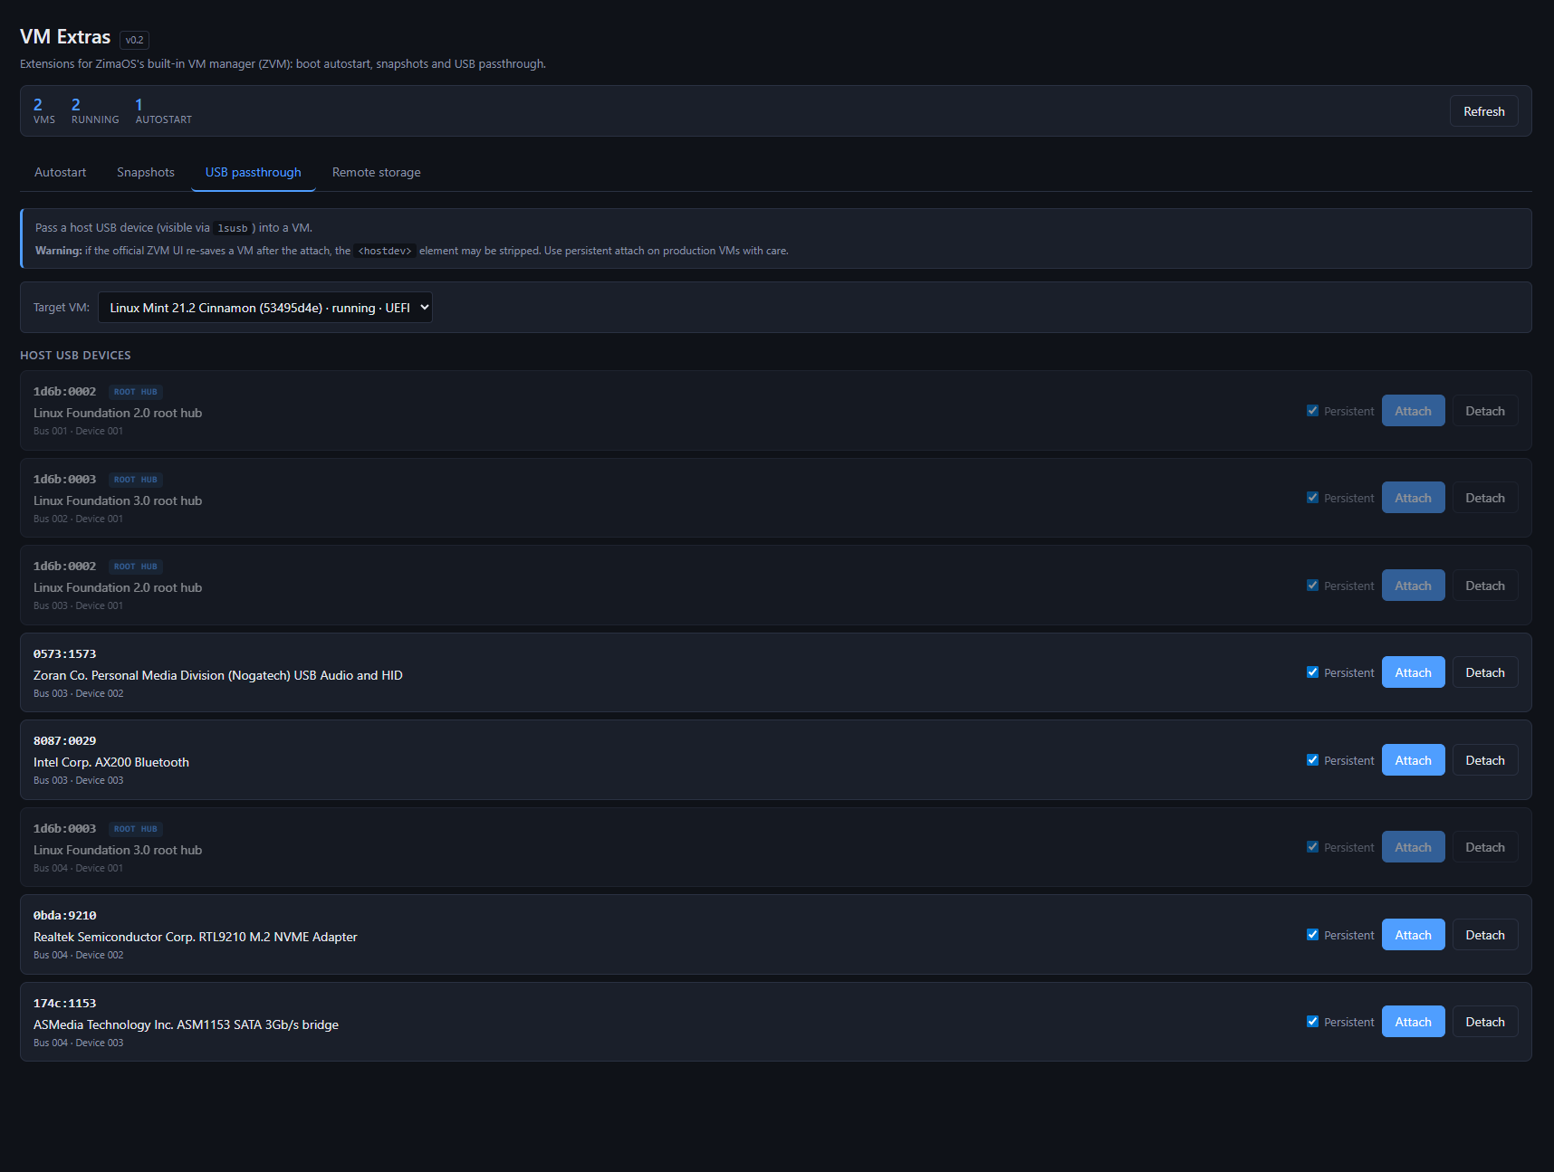Toggle Persistent for Realtek RTL9210 NVME Adapter

pyautogui.click(x=1312, y=935)
